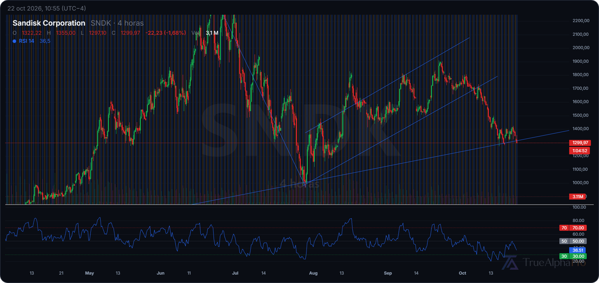The width and height of the screenshot is (599, 283).
Task: Click the low value 1297,10
Action: [x=98, y=33]
